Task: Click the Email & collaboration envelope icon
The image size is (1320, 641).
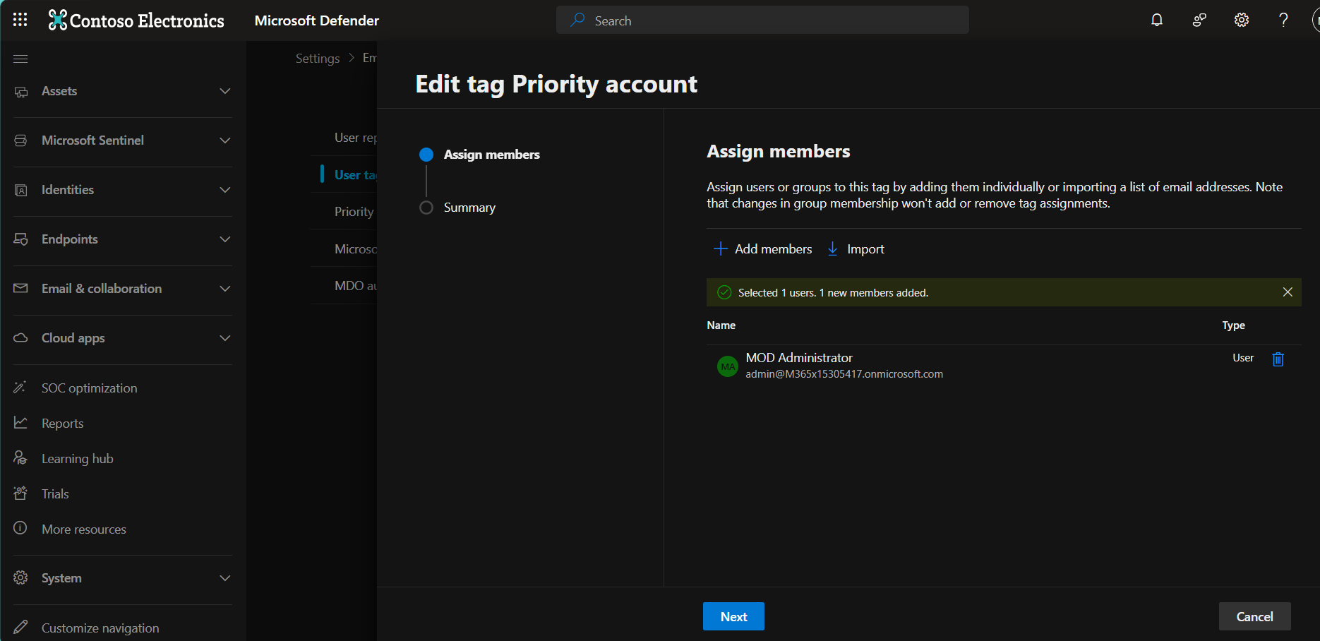Action: (x=21, y=288)
